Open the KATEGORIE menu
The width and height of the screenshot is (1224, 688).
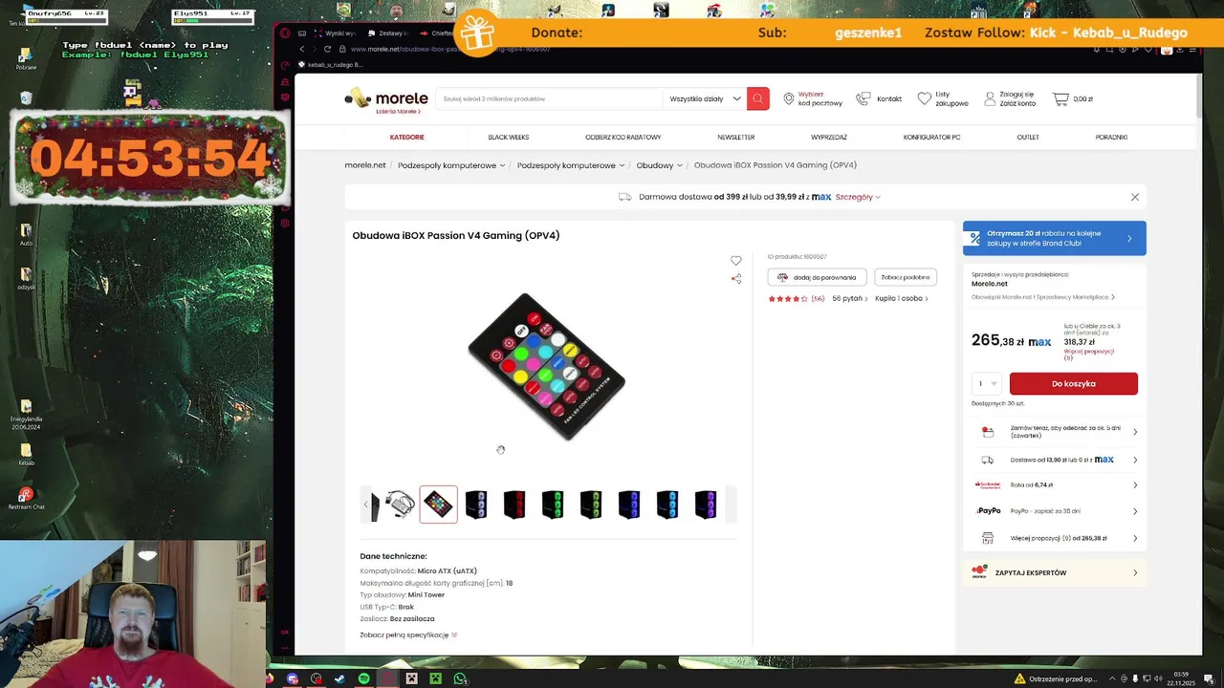406,137
